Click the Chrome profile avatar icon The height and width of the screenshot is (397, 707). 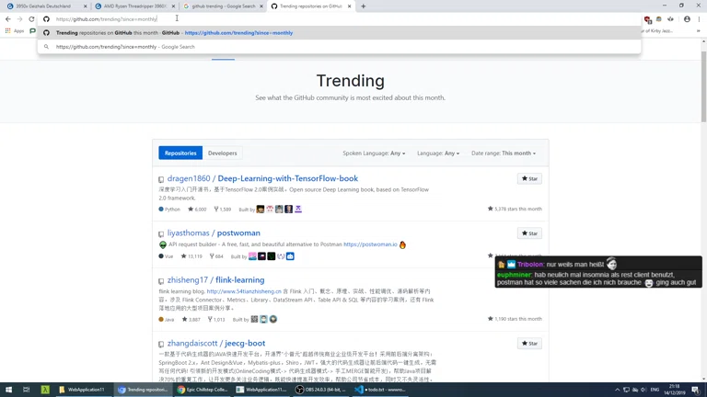coord(687,18)
